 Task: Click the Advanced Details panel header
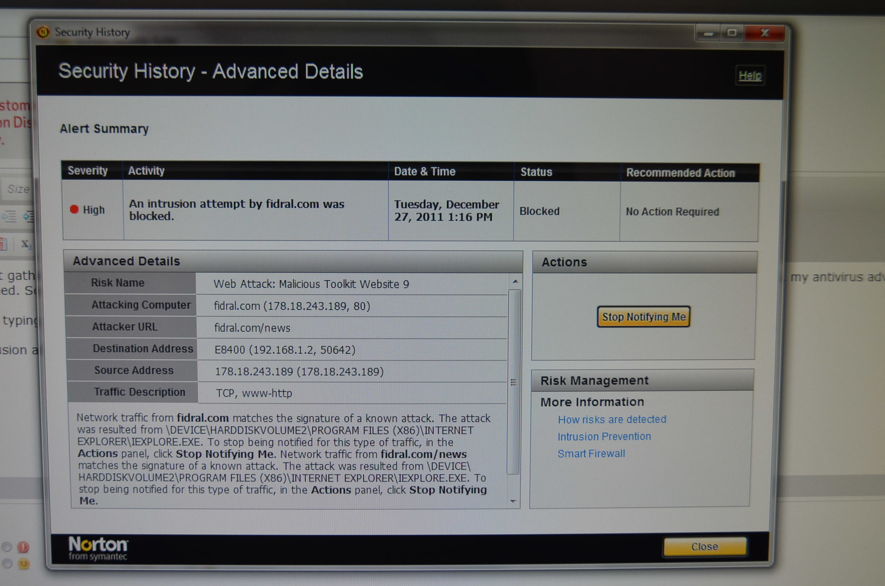coord(293,261)
